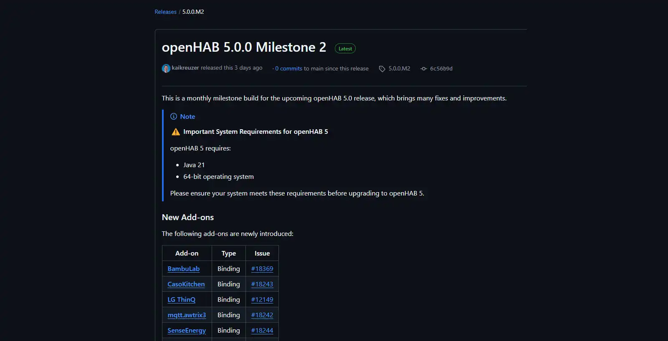Click the Binding cell in BambuLab row
Screen dimensions: 668x341
tap(229, 269)
